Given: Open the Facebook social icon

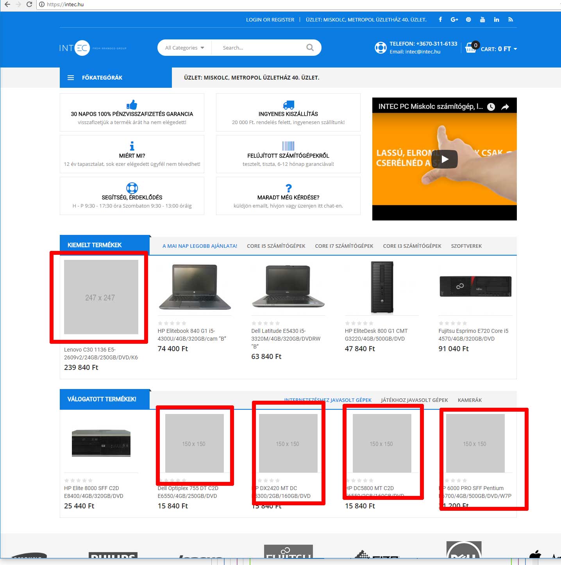Looking at the screenshot, I should (x=440, y=20).
